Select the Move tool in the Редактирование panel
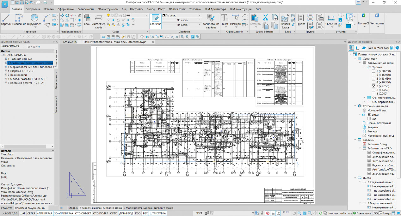The image size is (401, 216). pos(62,15)
